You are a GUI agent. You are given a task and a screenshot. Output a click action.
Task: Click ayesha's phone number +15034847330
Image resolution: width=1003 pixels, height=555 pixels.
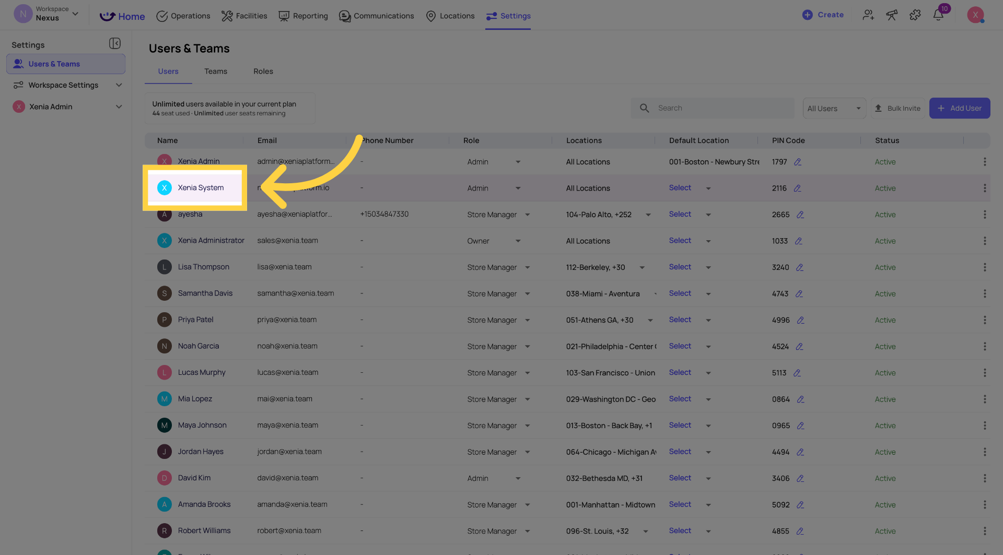(384, 214)
